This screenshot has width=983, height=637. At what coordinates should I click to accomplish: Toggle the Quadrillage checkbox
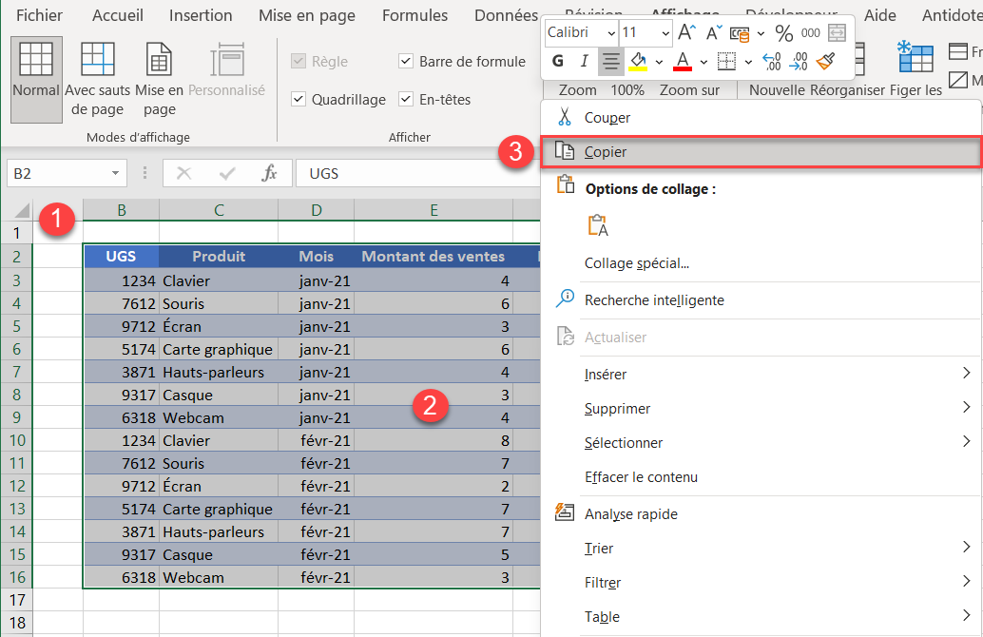coord(299,99)
